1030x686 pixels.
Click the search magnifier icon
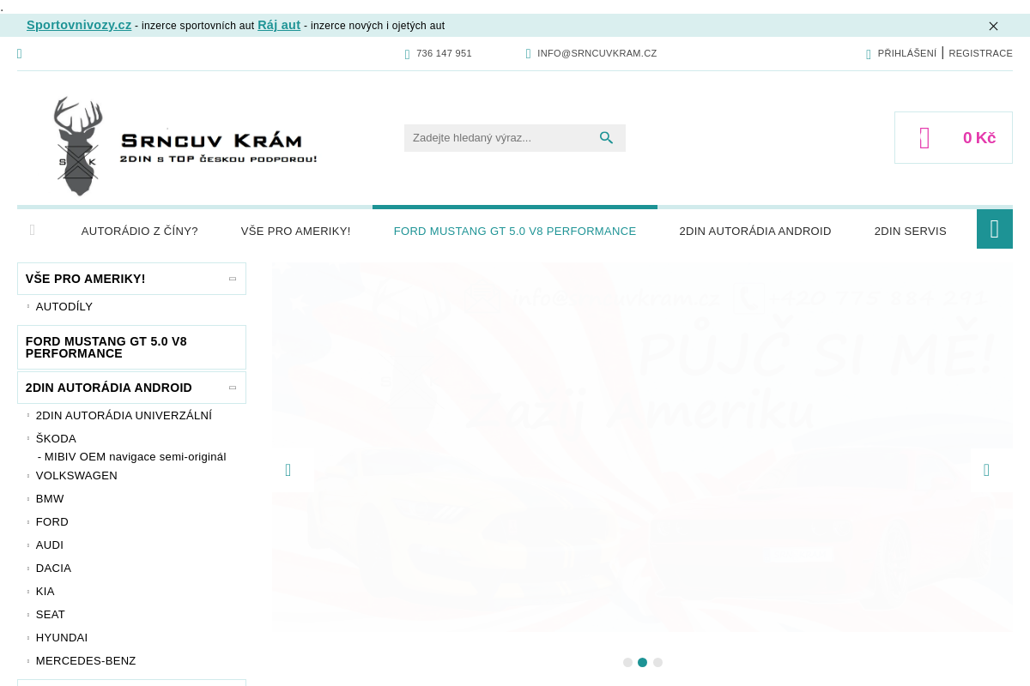pos(606,138)
